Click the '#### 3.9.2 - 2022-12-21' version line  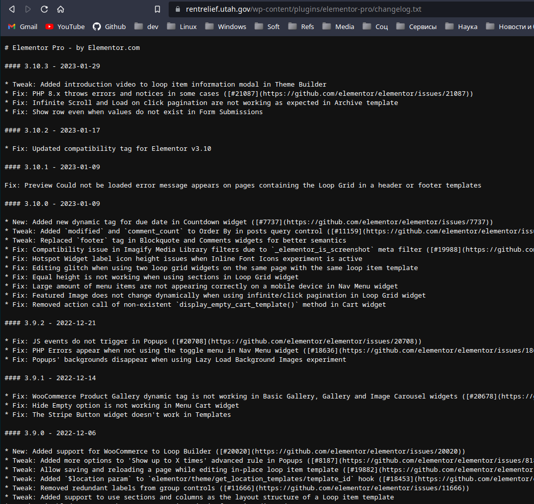pyautogui.click(x=50, y=324)
